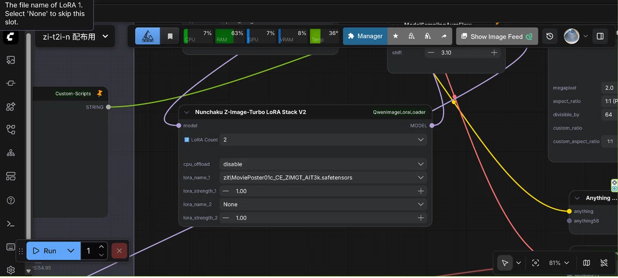Viewport: 618px width, 278px height.
Task: Click the STRING output connector dot
Action: 108,107
